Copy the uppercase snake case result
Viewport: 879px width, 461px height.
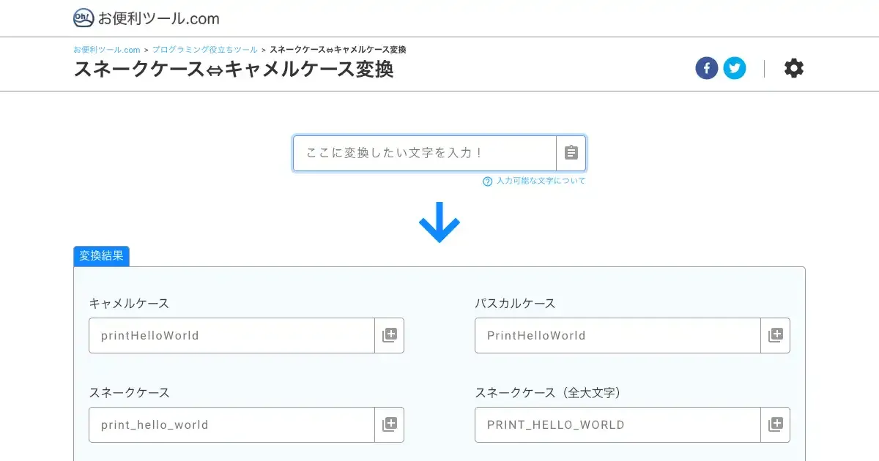coord(776,424)
